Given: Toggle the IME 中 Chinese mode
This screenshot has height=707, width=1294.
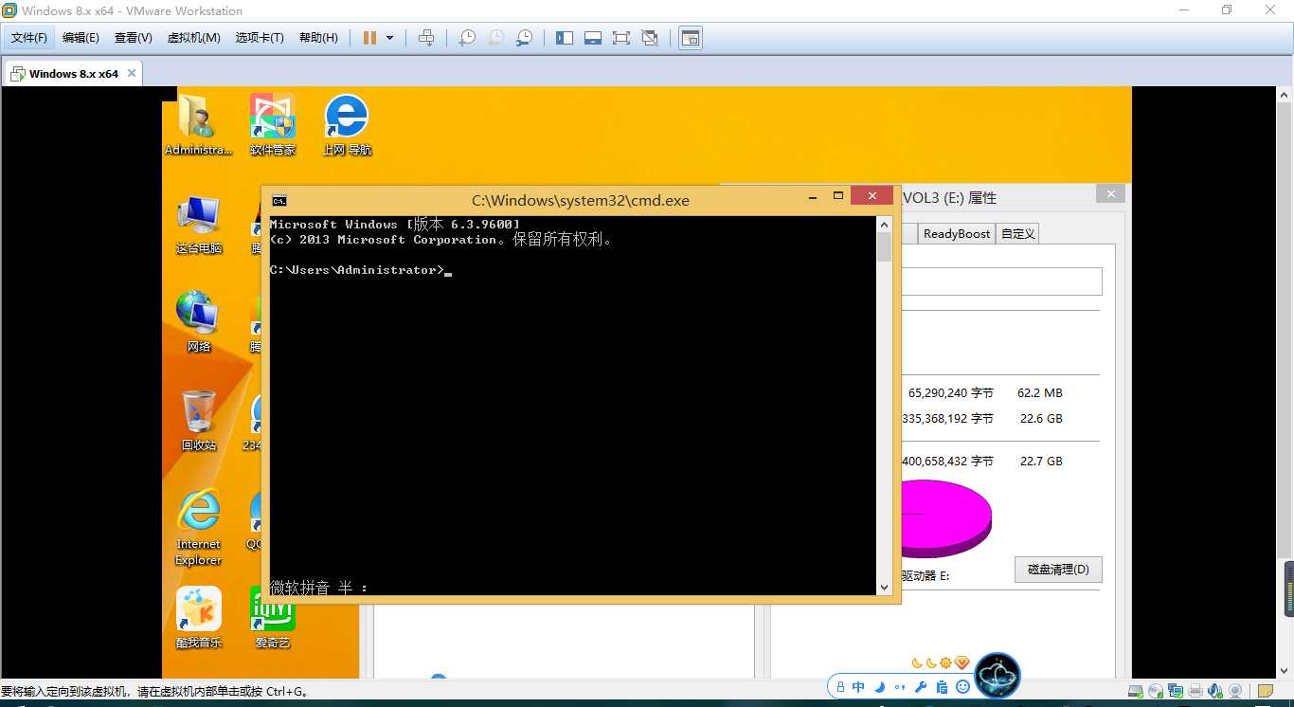Looking at the screenshot, I should 858,687.
